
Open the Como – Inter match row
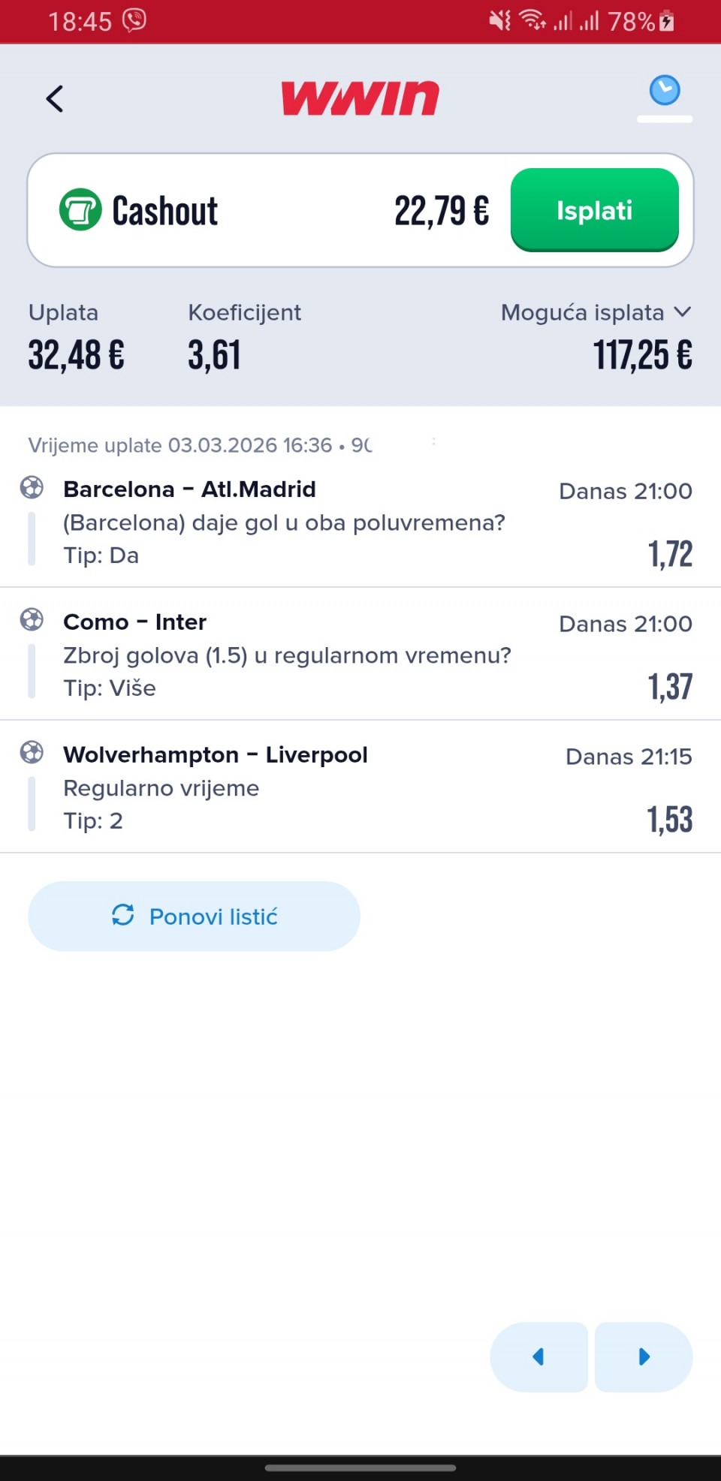pyautogui.click(x=300, y=655)
